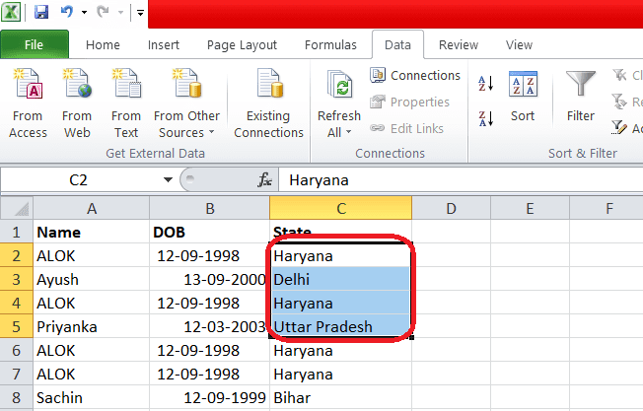Switch to the Home tab

click(x=103, y=44)
